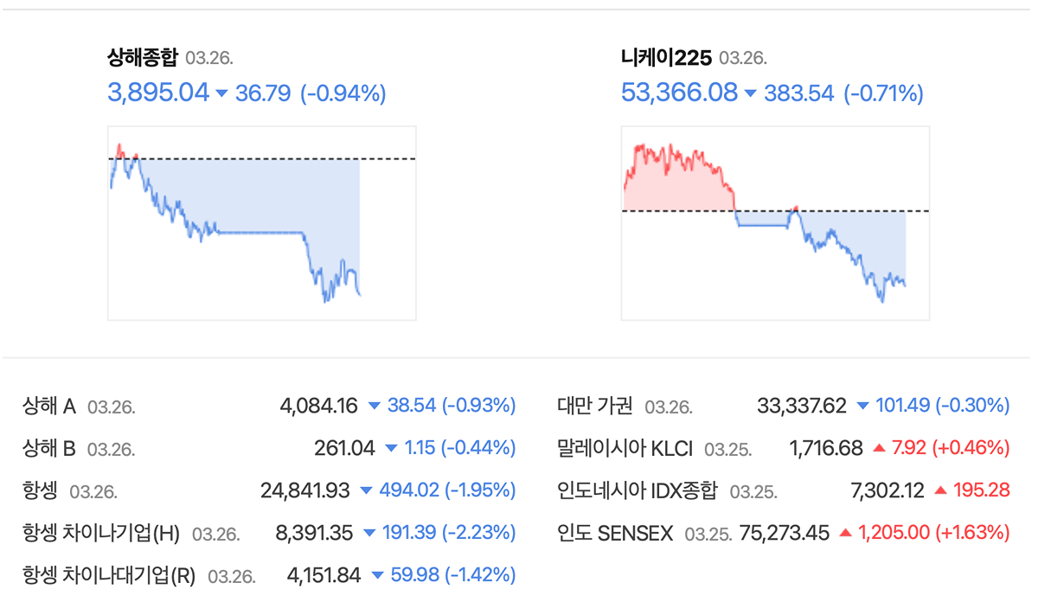The image size is (1038, 615).
Task: Click the red up triangle for 말레이시아 KLCI
Action: pos(879,448)
